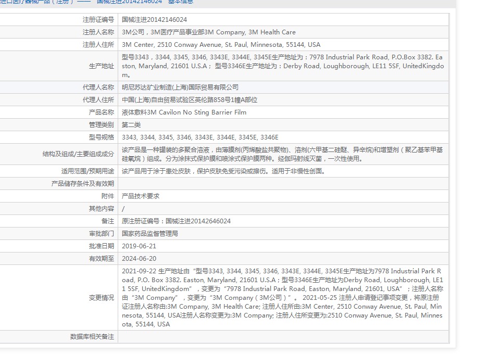
Task: Select the intended use text 该产品用于涂于患处皮肤
Action: 223,171
